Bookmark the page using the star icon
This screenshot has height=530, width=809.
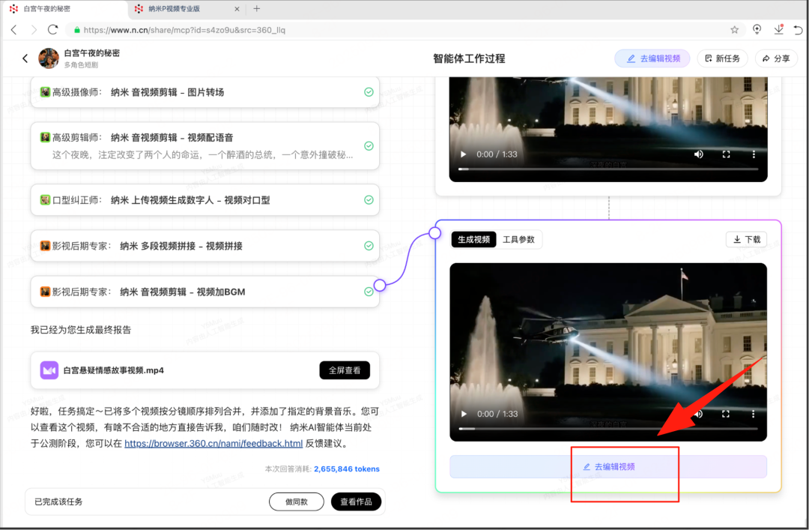(734, 30)
